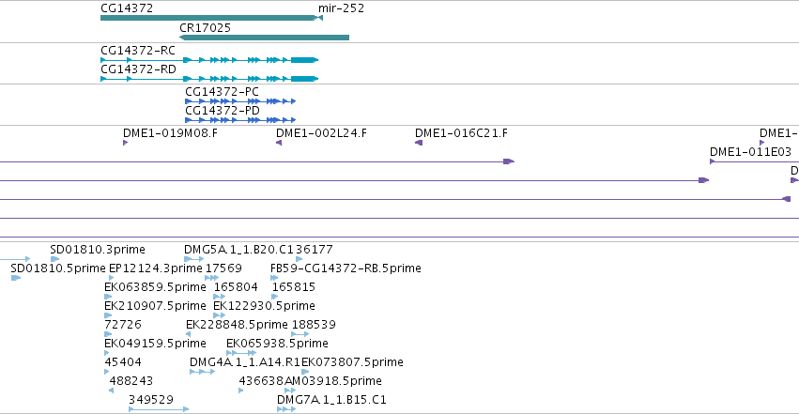Viewport: 799px width, 414px height.
Task: Click the DME1-019M08.F arrow marker
Action: [126, 143]
